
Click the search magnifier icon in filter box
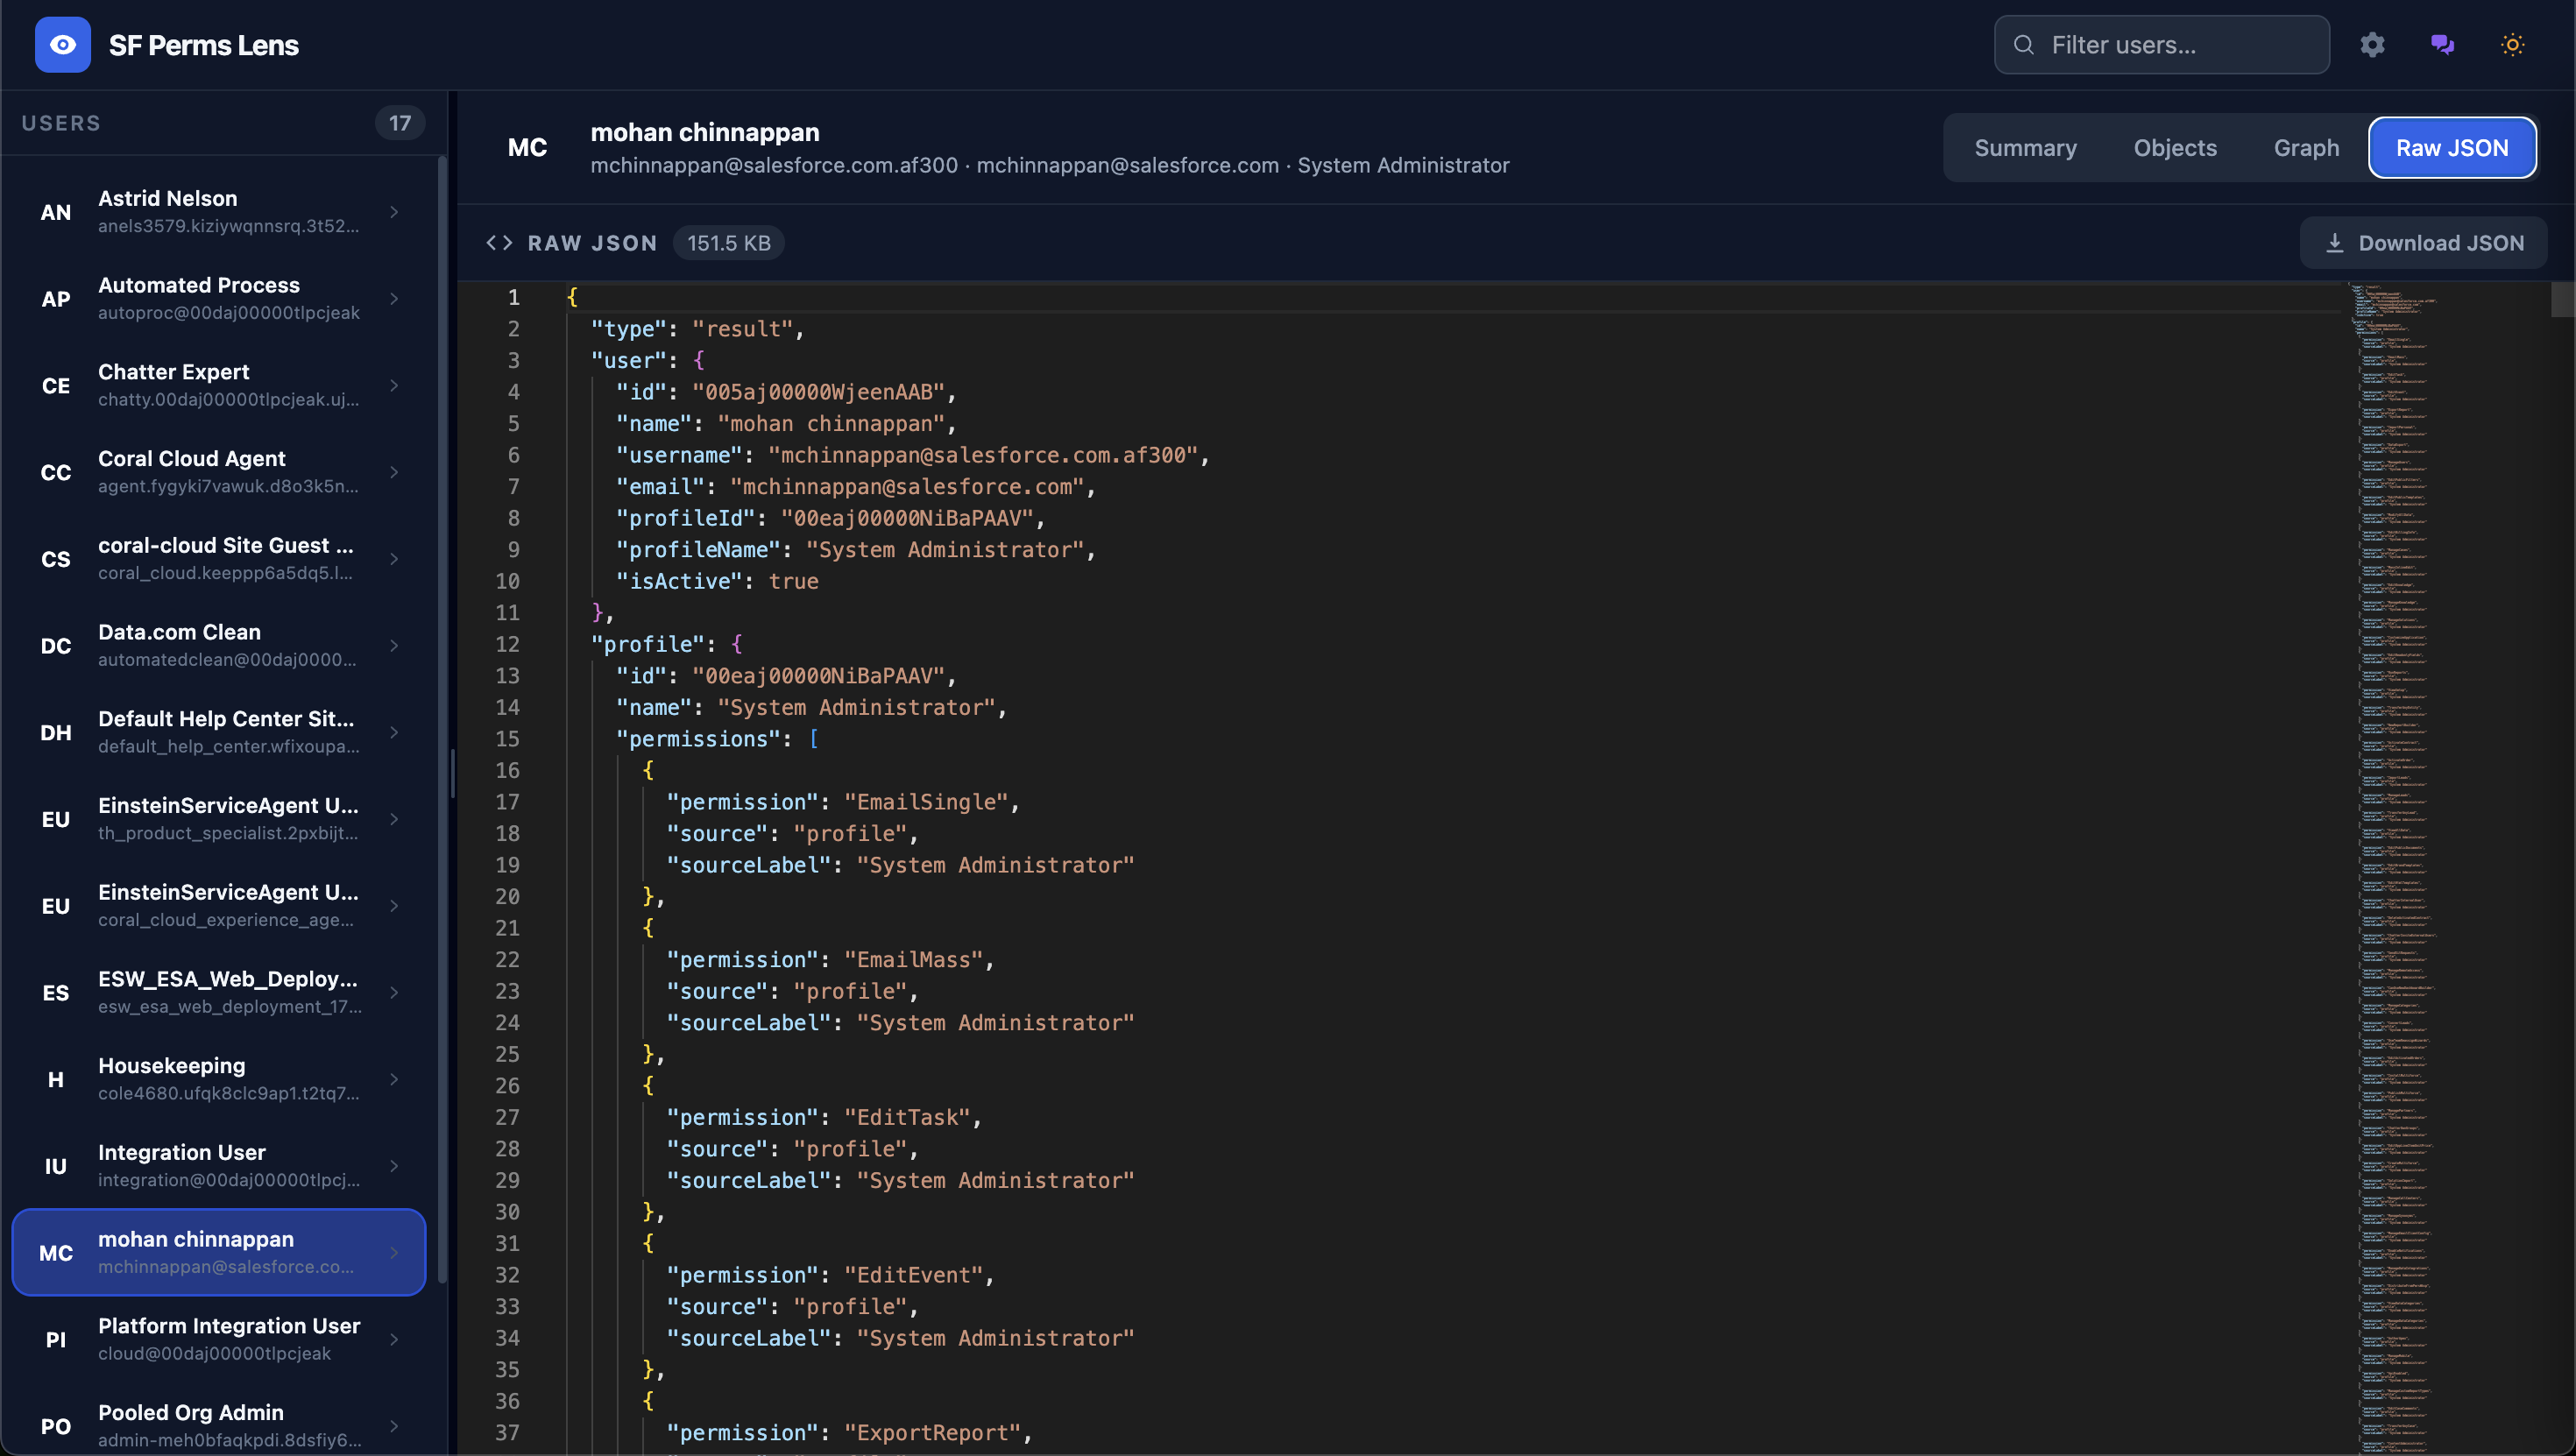coord(2023,45)
